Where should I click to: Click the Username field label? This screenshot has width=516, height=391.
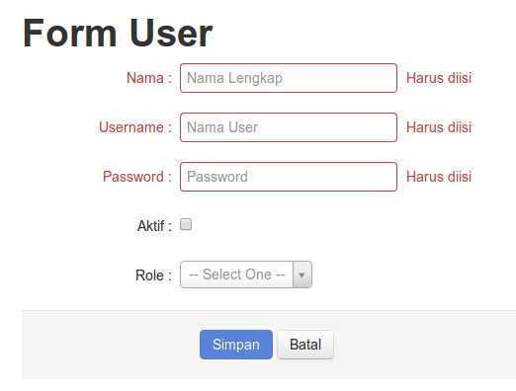coord(135,127)
